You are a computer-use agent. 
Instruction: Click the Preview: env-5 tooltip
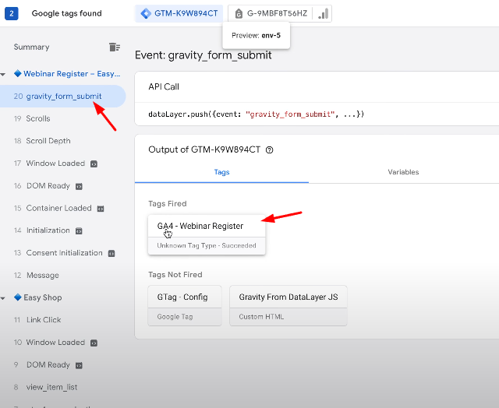pos(257,35)
